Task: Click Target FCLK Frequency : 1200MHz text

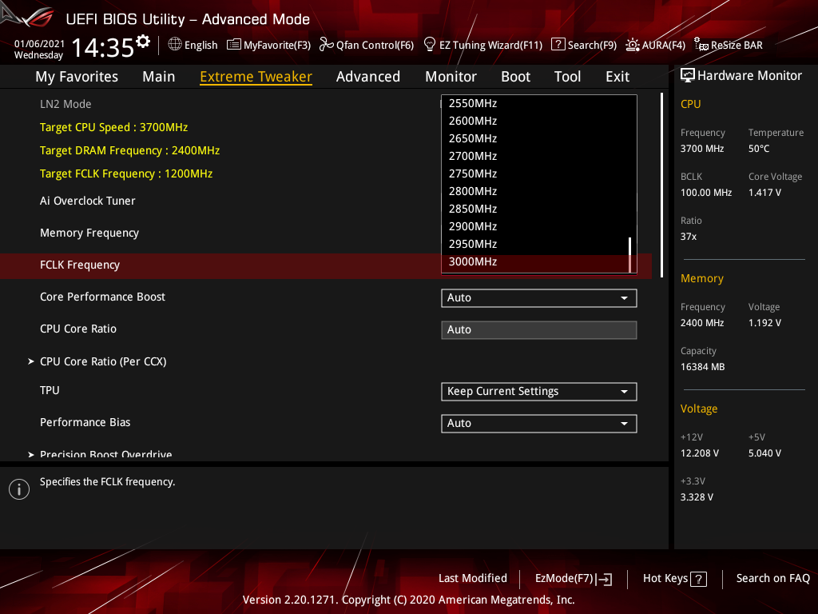Action: coord(126,173)
